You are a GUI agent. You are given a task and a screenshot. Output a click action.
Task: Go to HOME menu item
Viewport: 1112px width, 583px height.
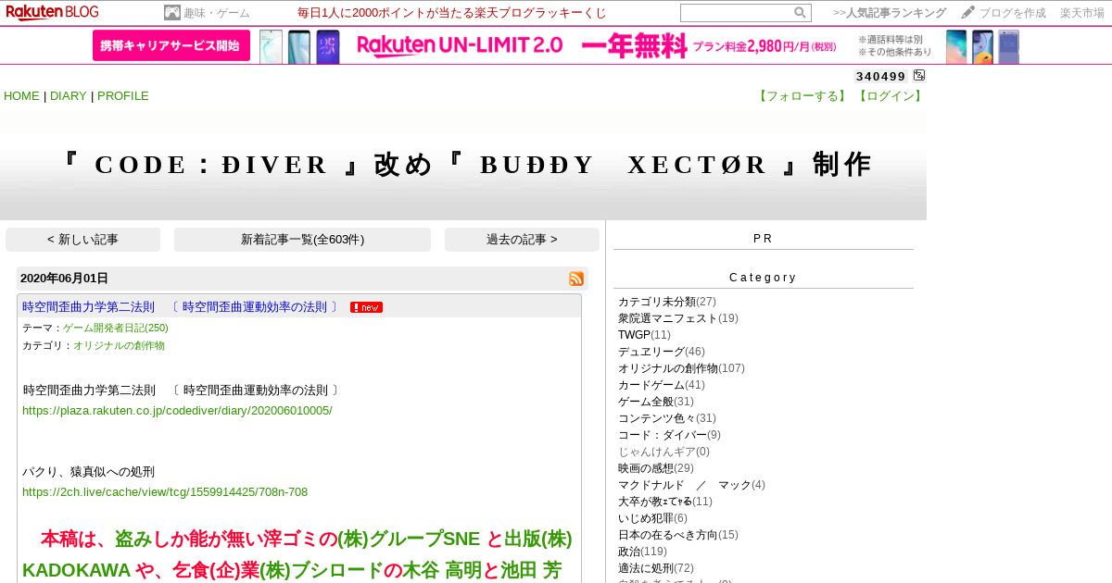(x=21, y=96)
